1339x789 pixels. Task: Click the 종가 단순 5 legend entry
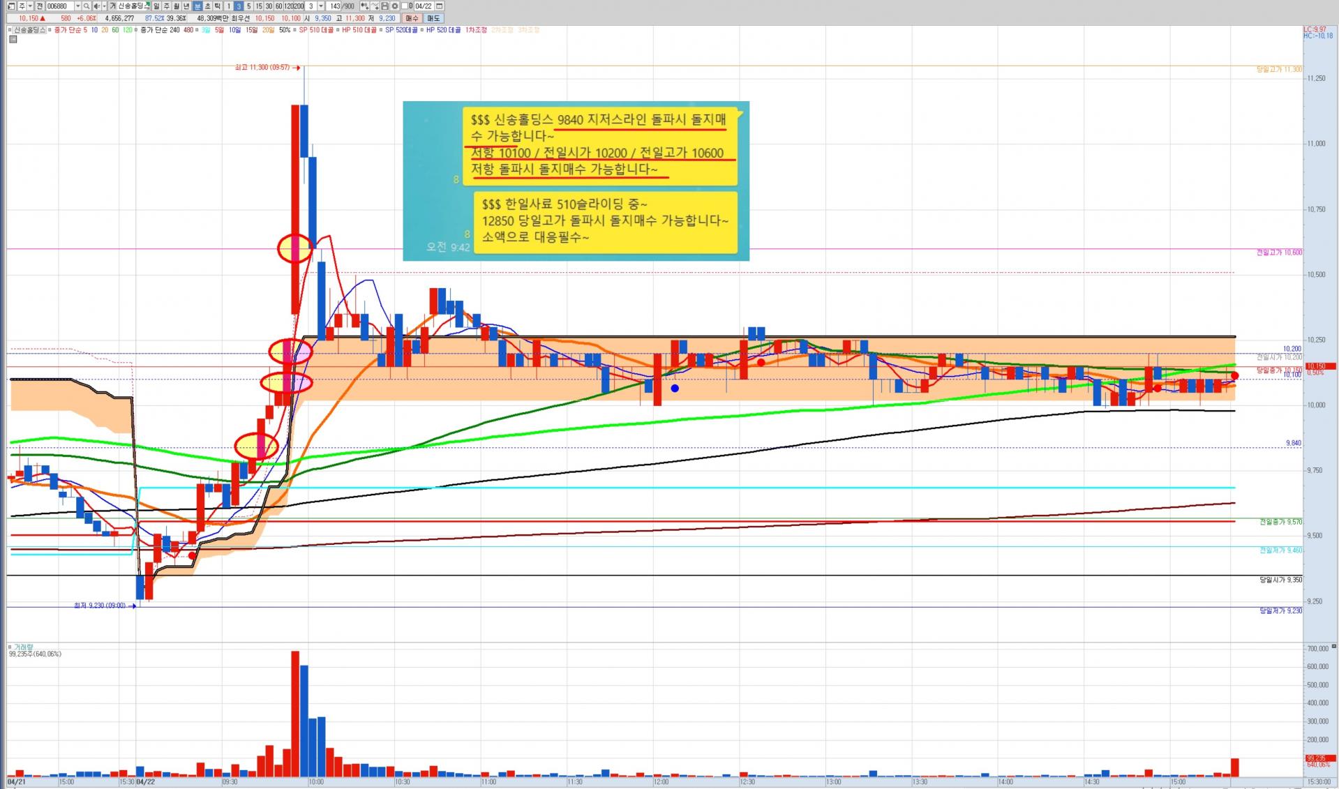tap(69, 30)
